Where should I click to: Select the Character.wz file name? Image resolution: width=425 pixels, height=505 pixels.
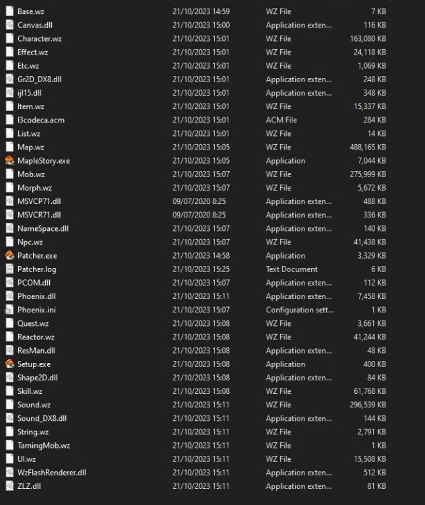point(39,38)
